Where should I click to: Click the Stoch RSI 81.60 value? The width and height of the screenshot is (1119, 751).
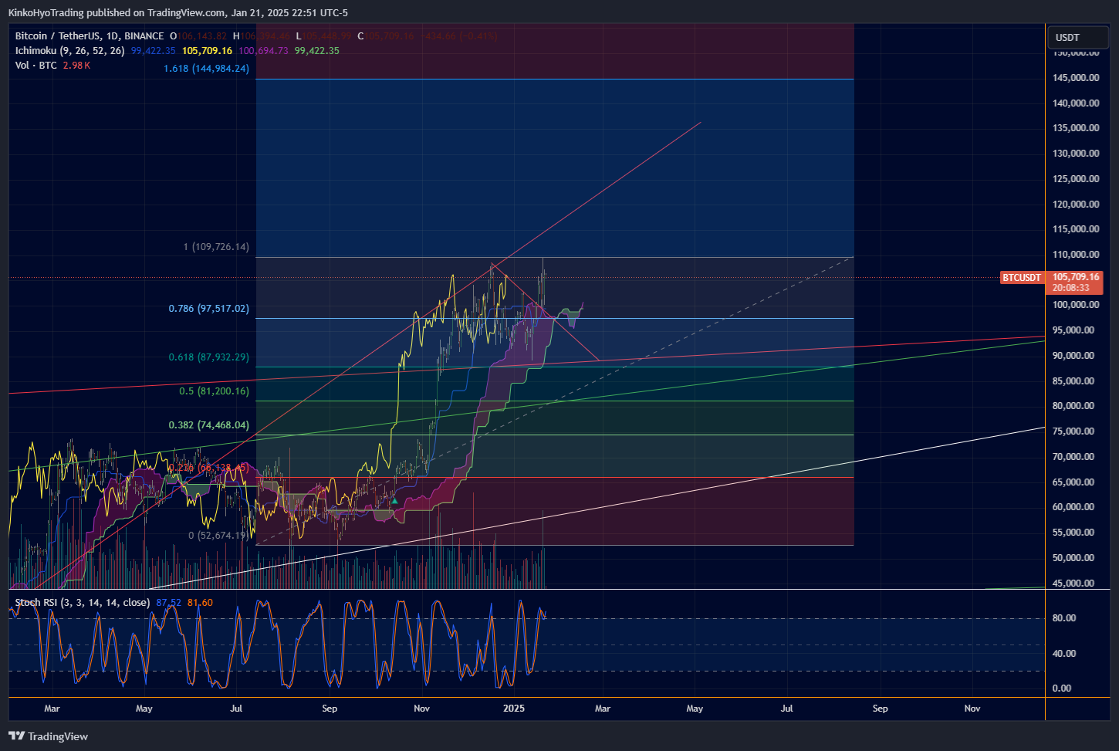(200, 602)
